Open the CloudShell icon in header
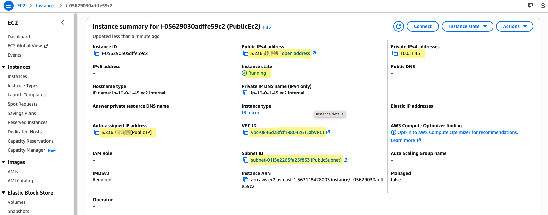This screenshot has width=548, height=215. 530,6
